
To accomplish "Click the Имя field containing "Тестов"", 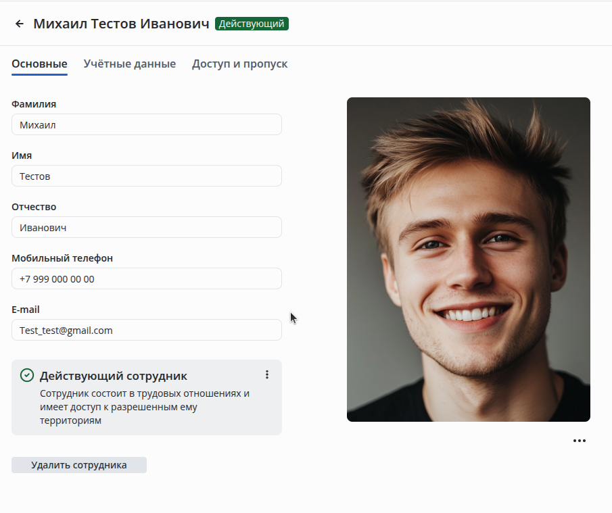I will 146,176.
